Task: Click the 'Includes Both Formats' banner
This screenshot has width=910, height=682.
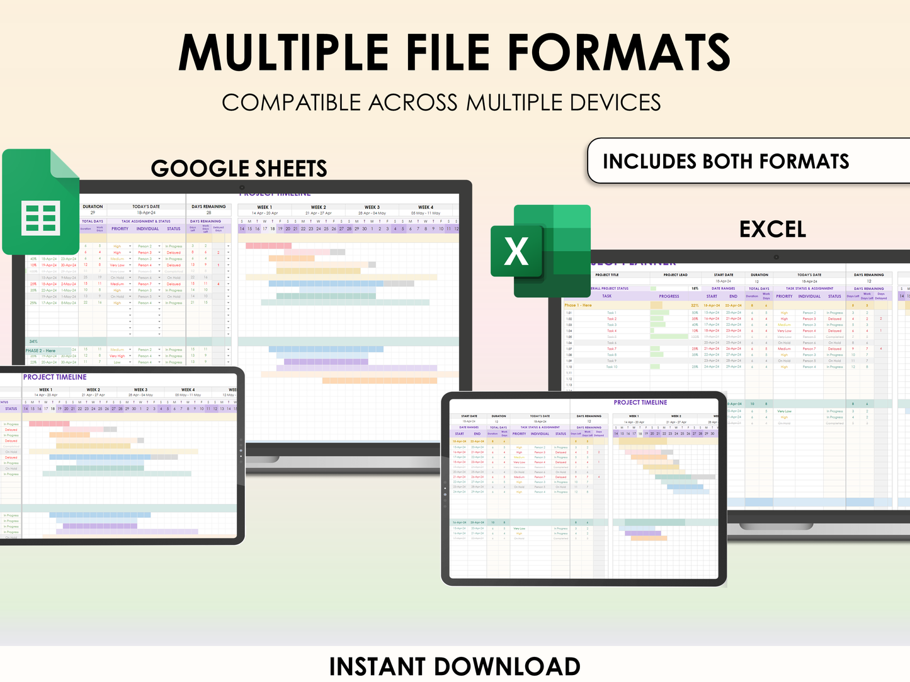Action: (x=725, y=162)
